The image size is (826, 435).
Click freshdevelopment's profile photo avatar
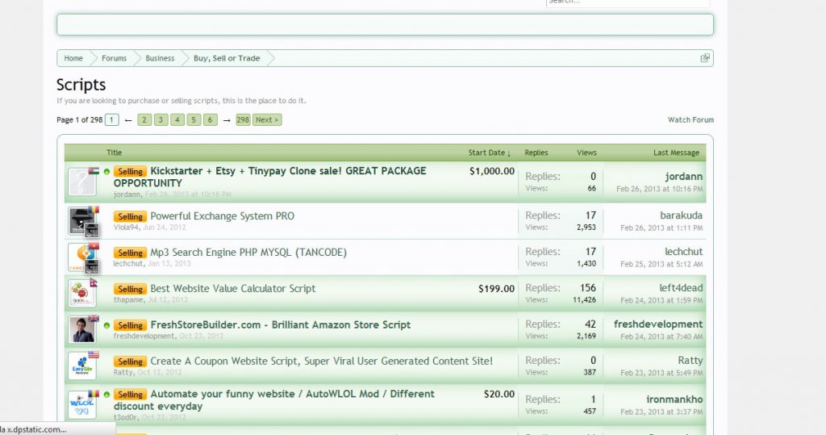pos(81,329)
